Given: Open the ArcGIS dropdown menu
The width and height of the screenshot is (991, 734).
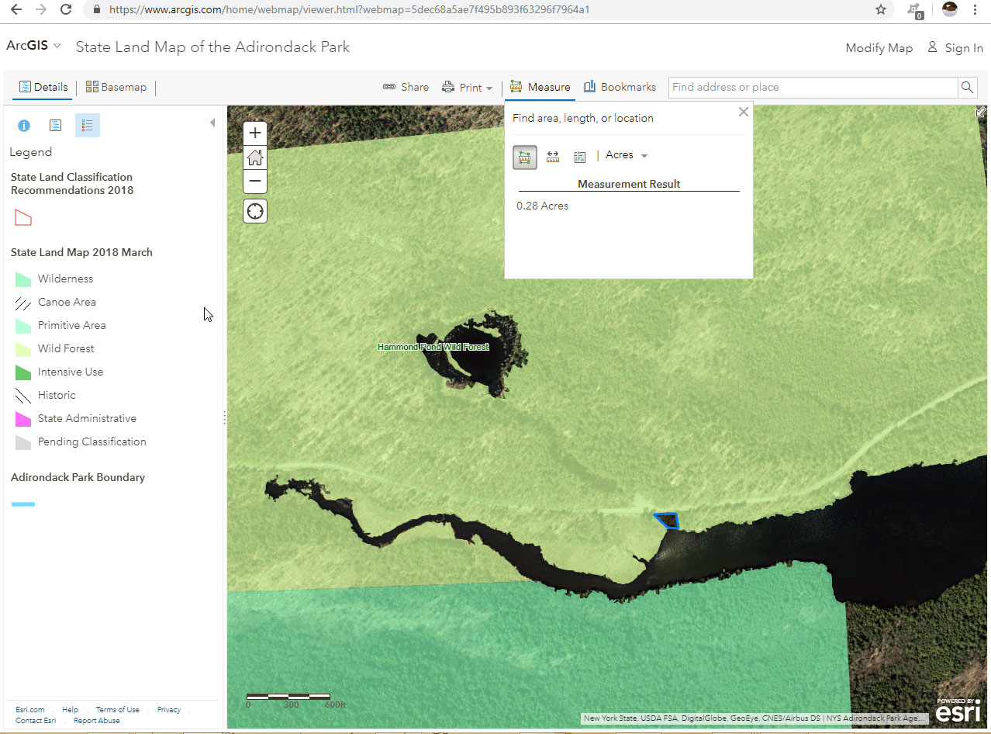Looking at the screenshot, I should click(33, 46).
